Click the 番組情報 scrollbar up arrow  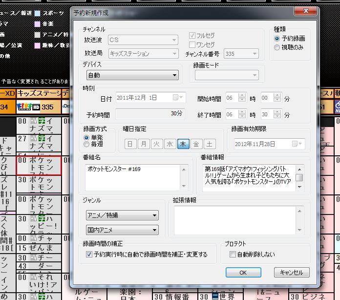299,169
